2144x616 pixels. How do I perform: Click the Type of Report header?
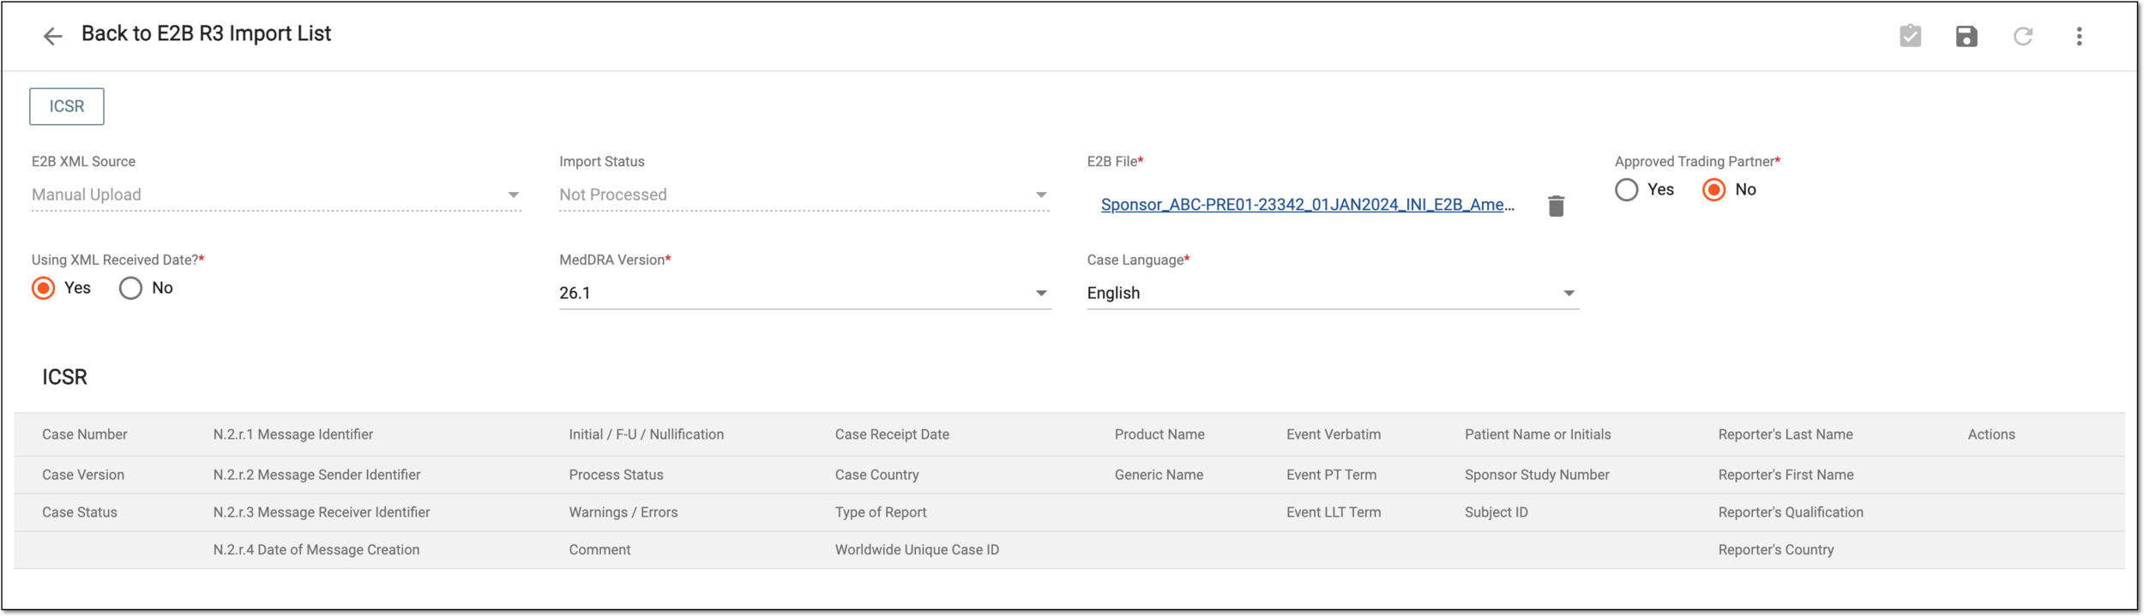tap(881, 512)
